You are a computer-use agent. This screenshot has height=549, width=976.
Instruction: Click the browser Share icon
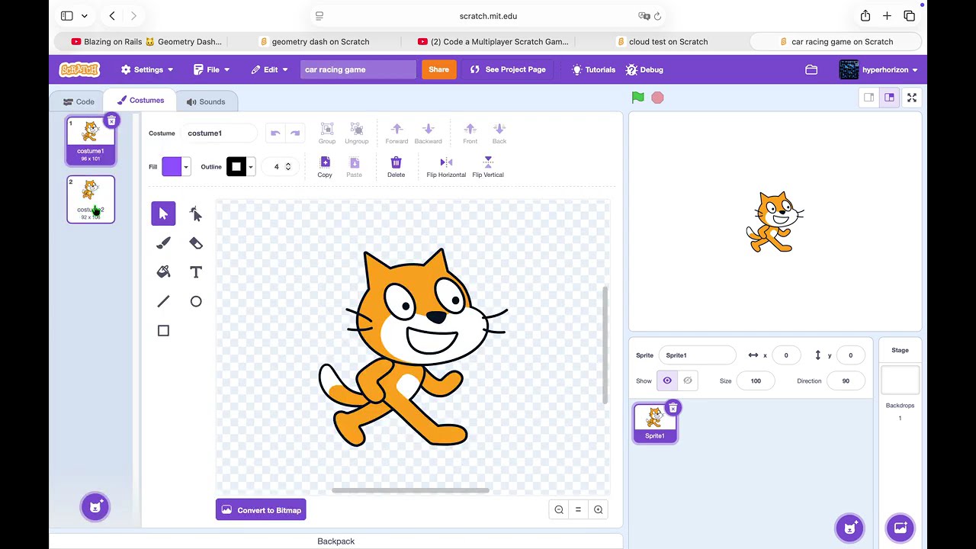pos(865,16)
